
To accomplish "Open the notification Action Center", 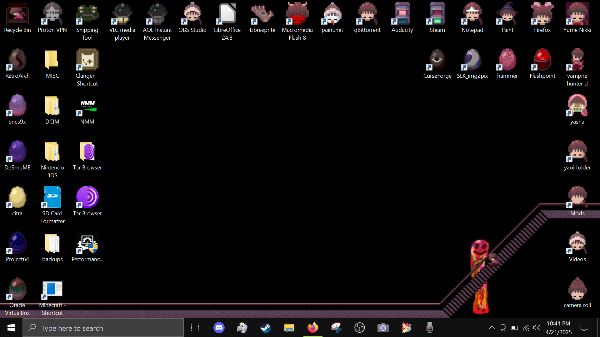I will (x=584, y=328).
